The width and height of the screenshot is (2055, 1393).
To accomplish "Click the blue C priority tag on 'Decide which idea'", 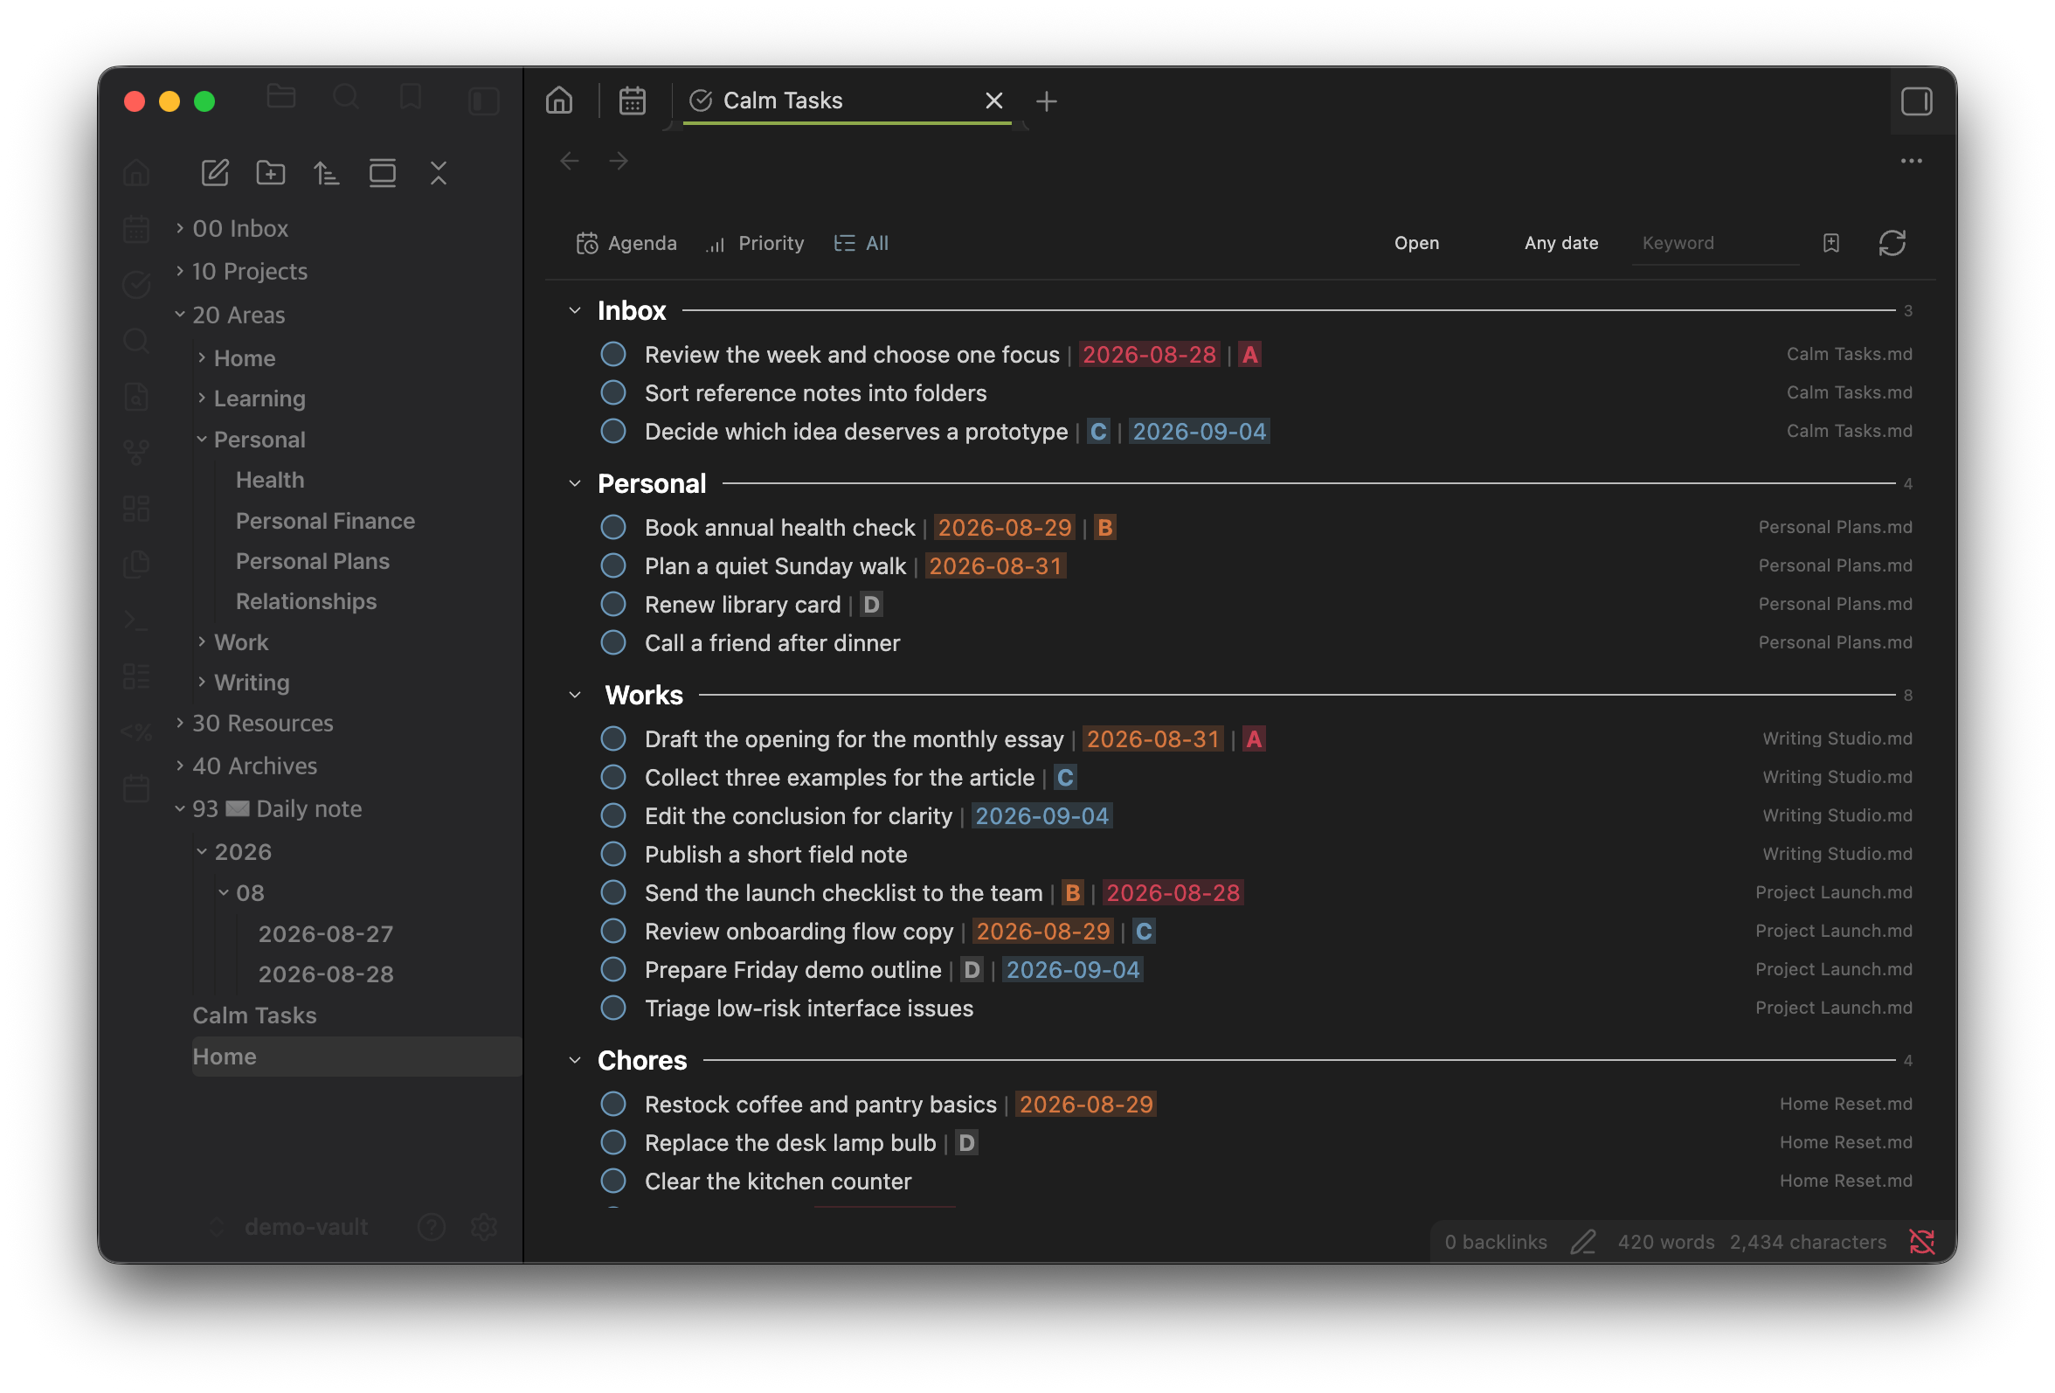I will [1097, 432].
